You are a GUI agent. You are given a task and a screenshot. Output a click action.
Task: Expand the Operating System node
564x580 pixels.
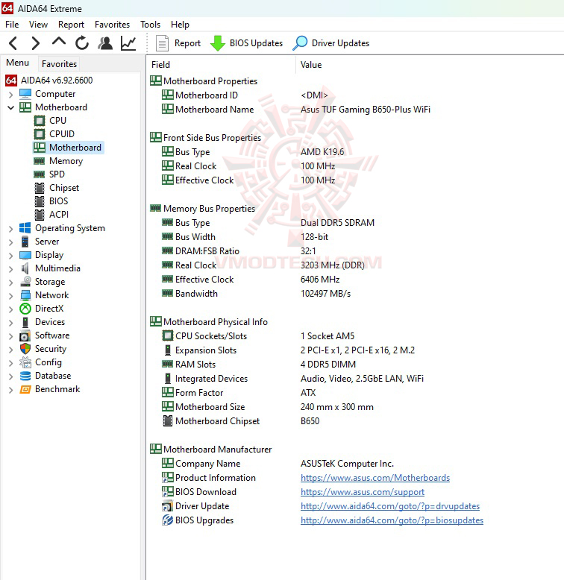(10, 229)
